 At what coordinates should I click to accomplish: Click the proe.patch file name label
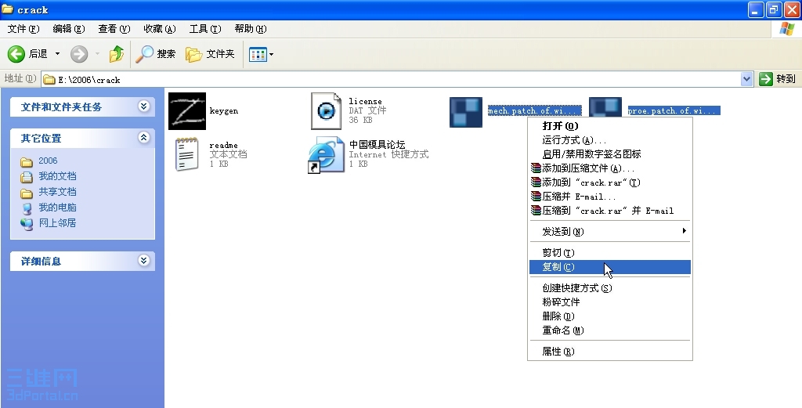pos(674,110)
